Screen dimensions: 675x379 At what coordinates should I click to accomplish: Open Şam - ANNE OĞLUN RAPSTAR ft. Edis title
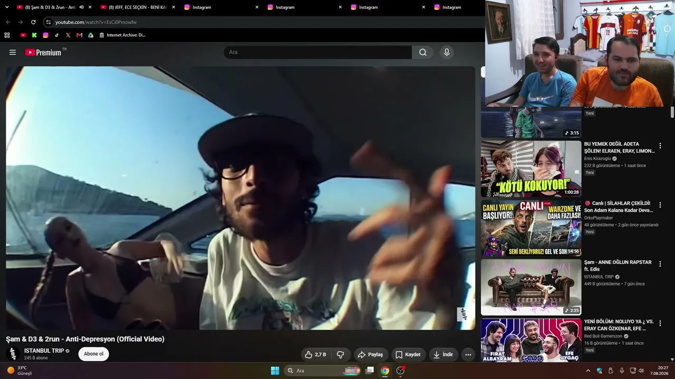pos(618,266)
